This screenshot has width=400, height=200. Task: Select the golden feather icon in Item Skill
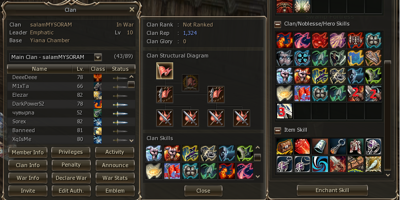tap(373, 164)
